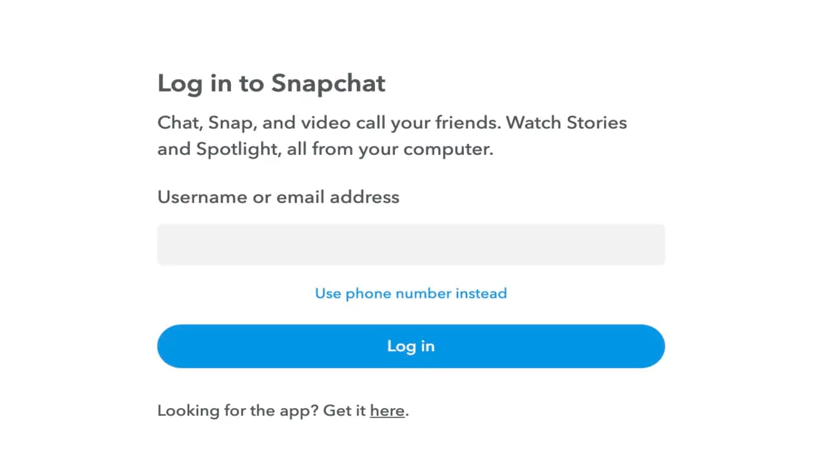Click the Looking for the app text

(x=239, y=410)
